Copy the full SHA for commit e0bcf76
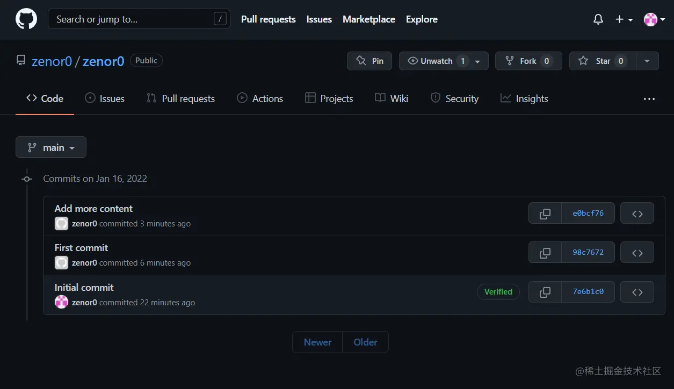Image resolution: width=674 pixels, height=389 pixels. coord(545,213)
